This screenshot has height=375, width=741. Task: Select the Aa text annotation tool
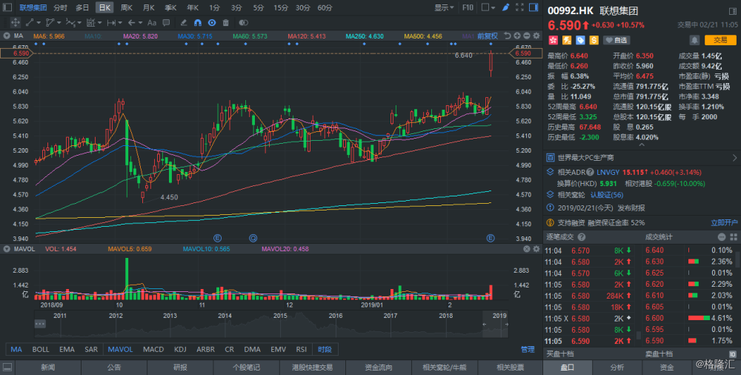click(152, 22)
